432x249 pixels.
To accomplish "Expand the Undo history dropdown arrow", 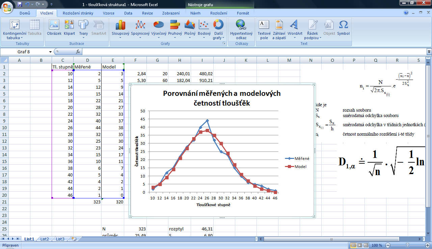I will pyautogui.click(x=32, y=5).
